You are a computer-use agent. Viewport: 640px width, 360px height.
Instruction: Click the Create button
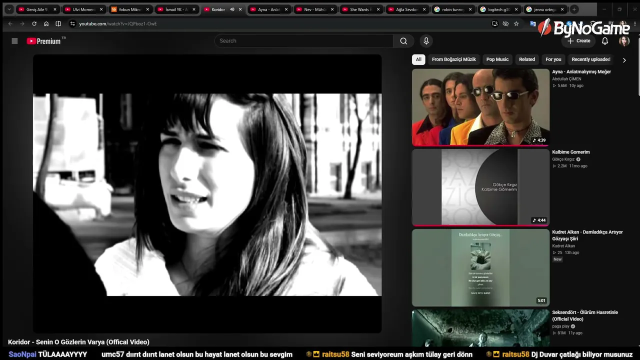(578, 41)
